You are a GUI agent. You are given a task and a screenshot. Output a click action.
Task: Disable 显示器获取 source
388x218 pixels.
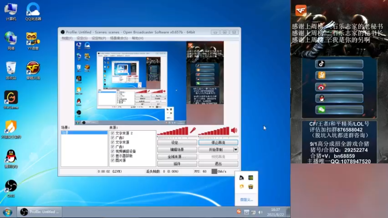point(113,156)
